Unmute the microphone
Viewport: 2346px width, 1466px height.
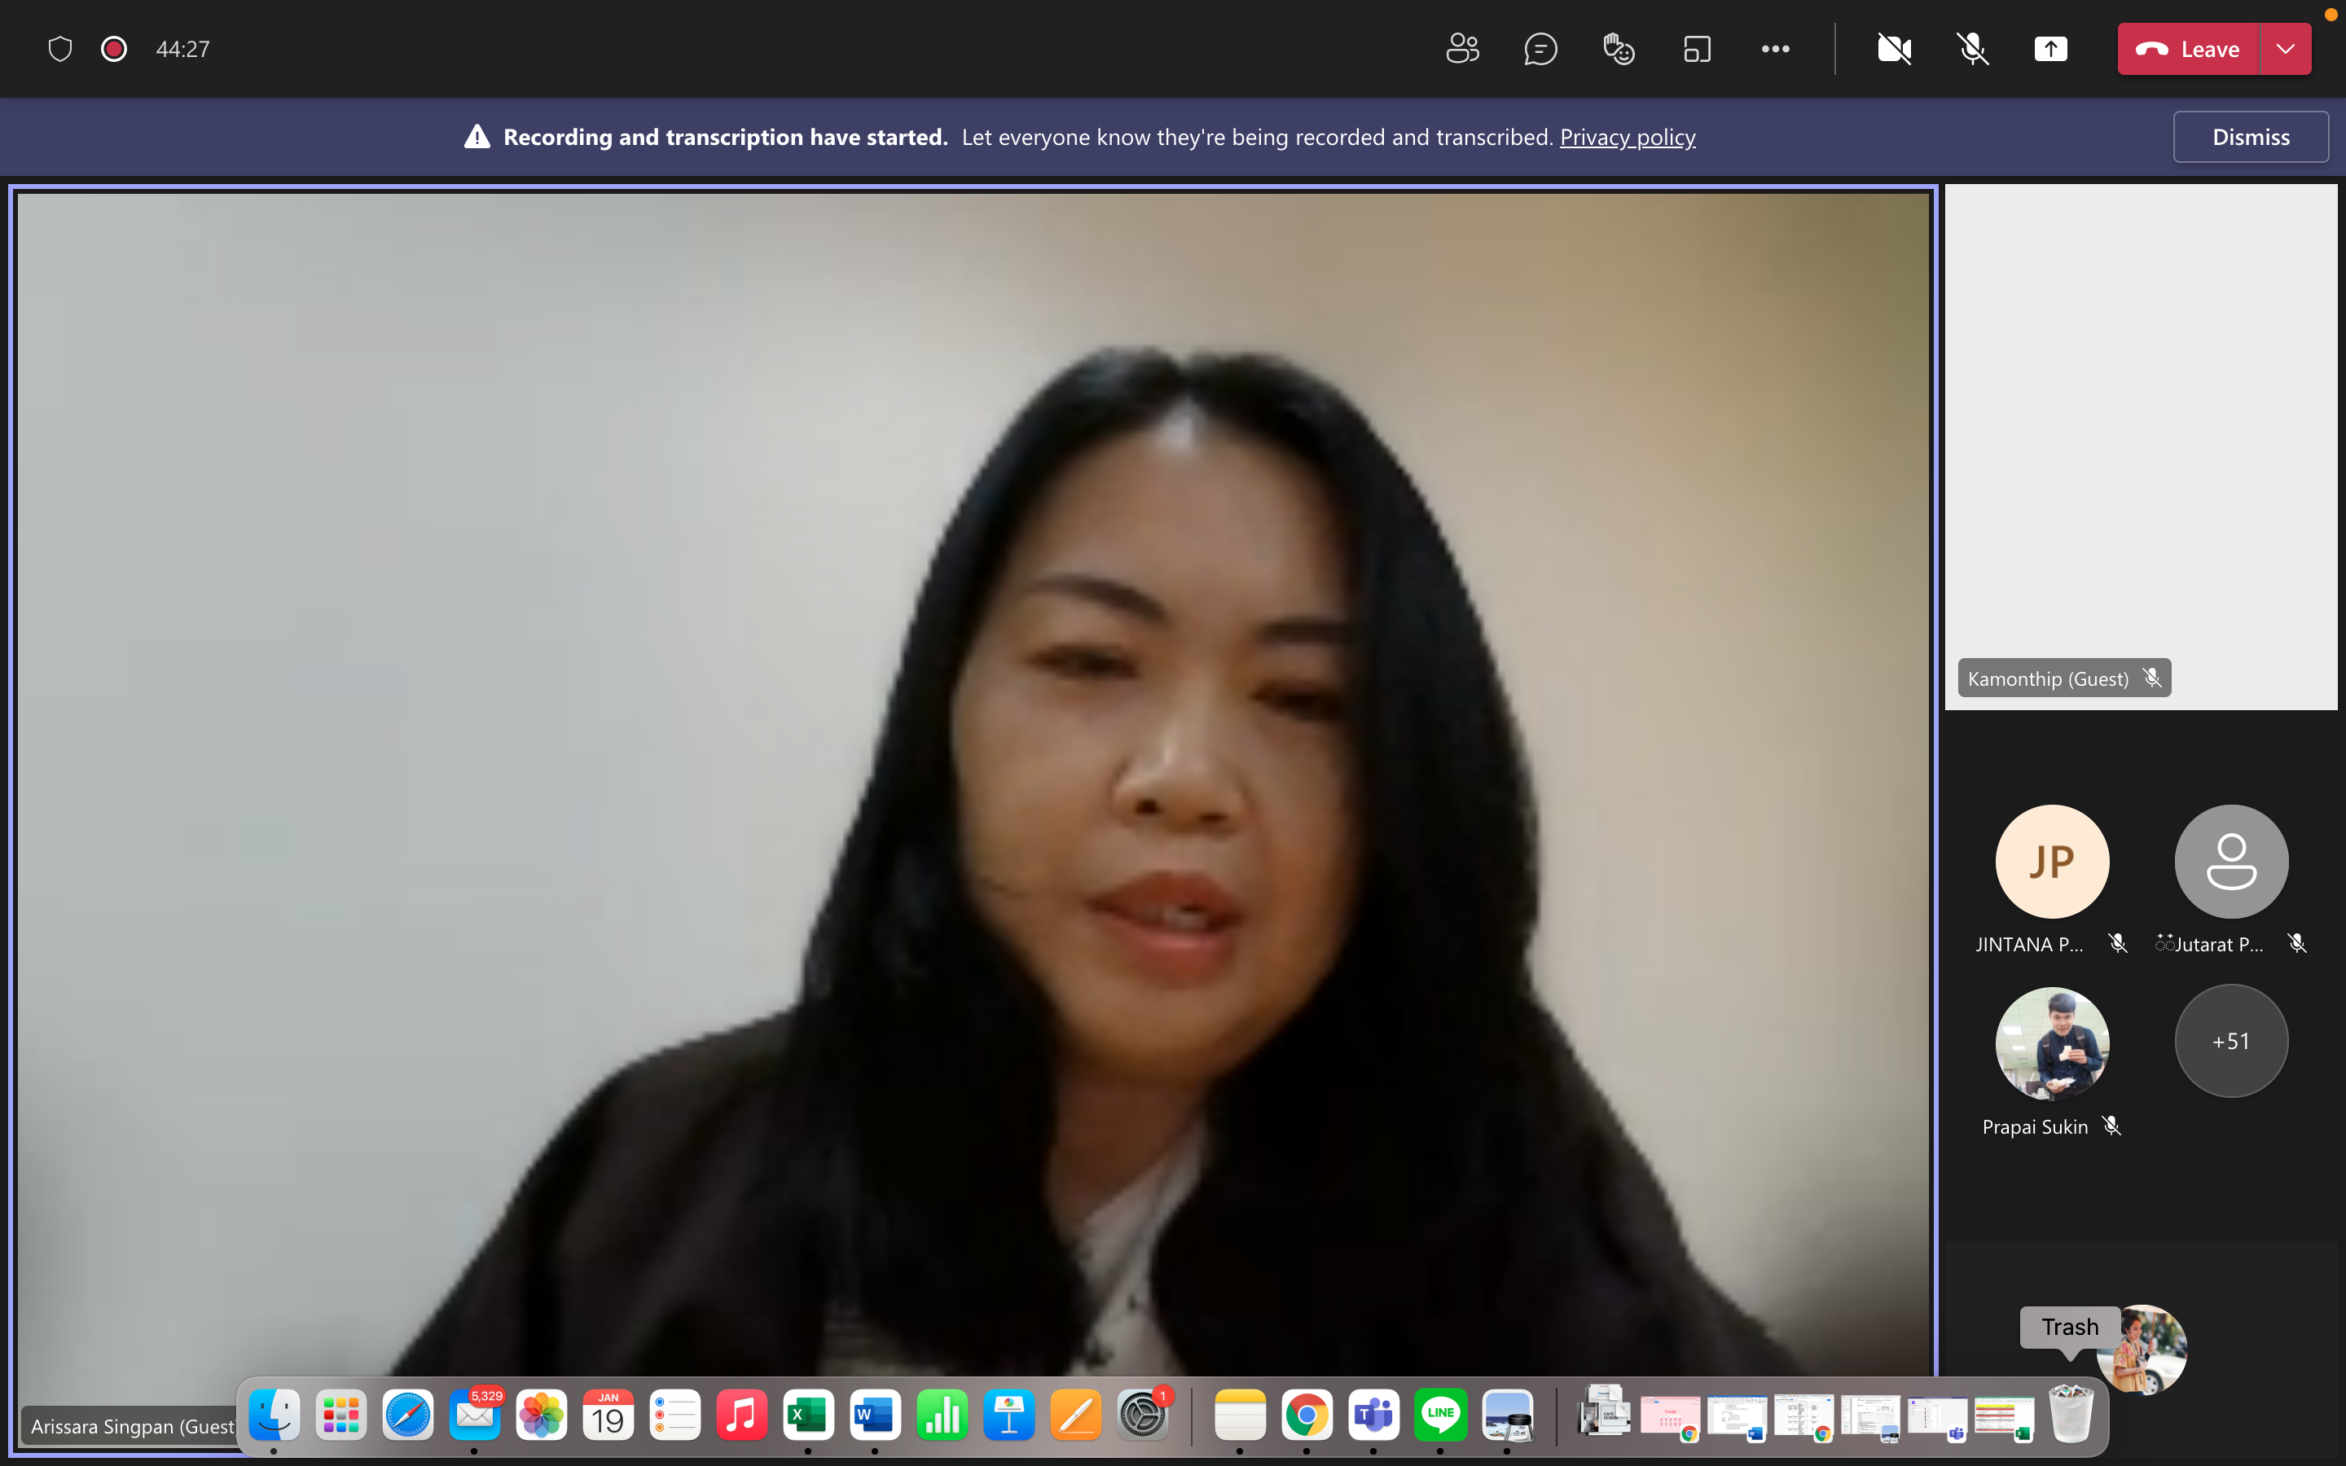(1973, 49)
